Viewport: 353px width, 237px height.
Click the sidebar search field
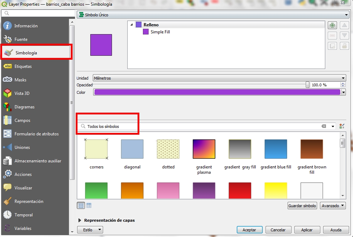[38, 13]
